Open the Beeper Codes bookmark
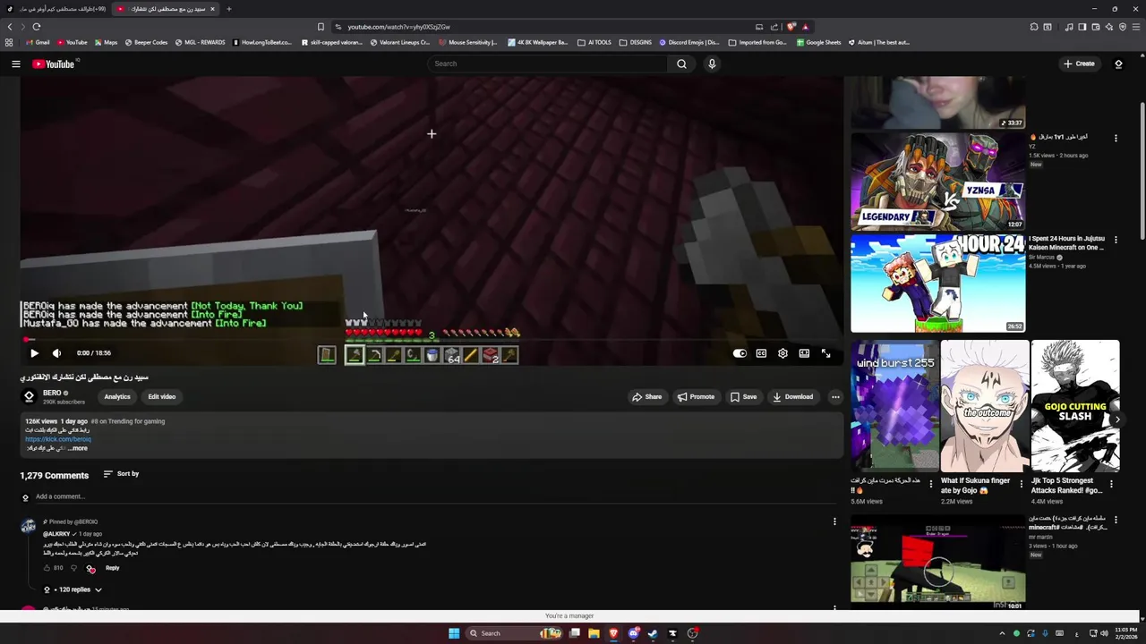This screenshot has width=1146, height=644. [x=146, y=42]
